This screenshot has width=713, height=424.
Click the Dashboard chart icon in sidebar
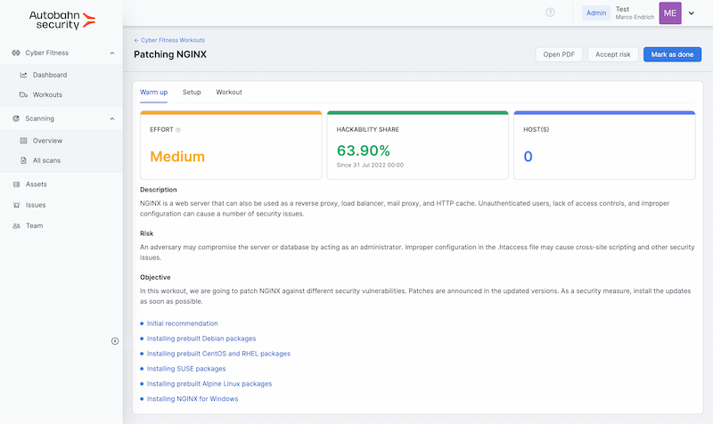click(x=24, y=75)
